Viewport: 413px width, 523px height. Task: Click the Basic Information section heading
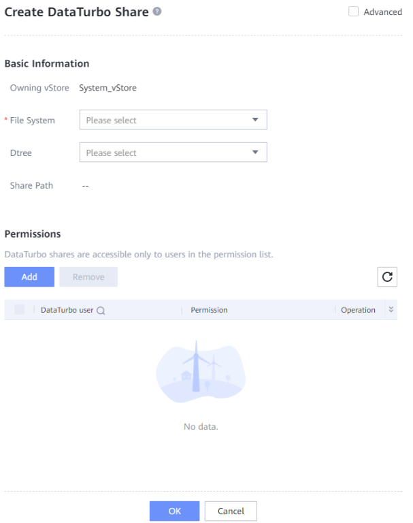47,63
